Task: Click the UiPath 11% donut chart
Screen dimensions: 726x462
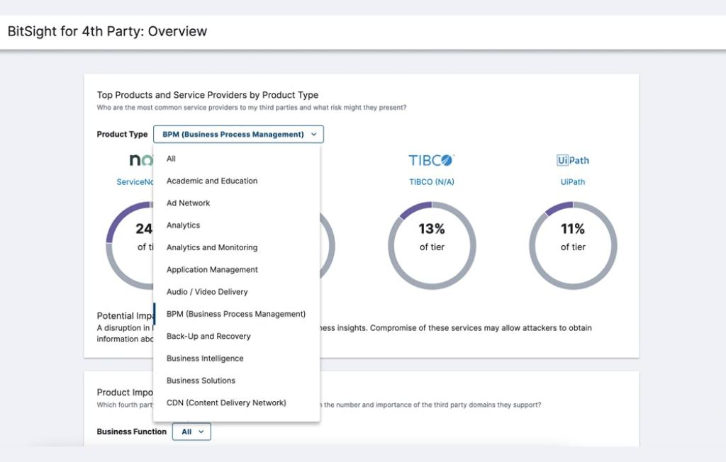Action: (x=572, y=245)
